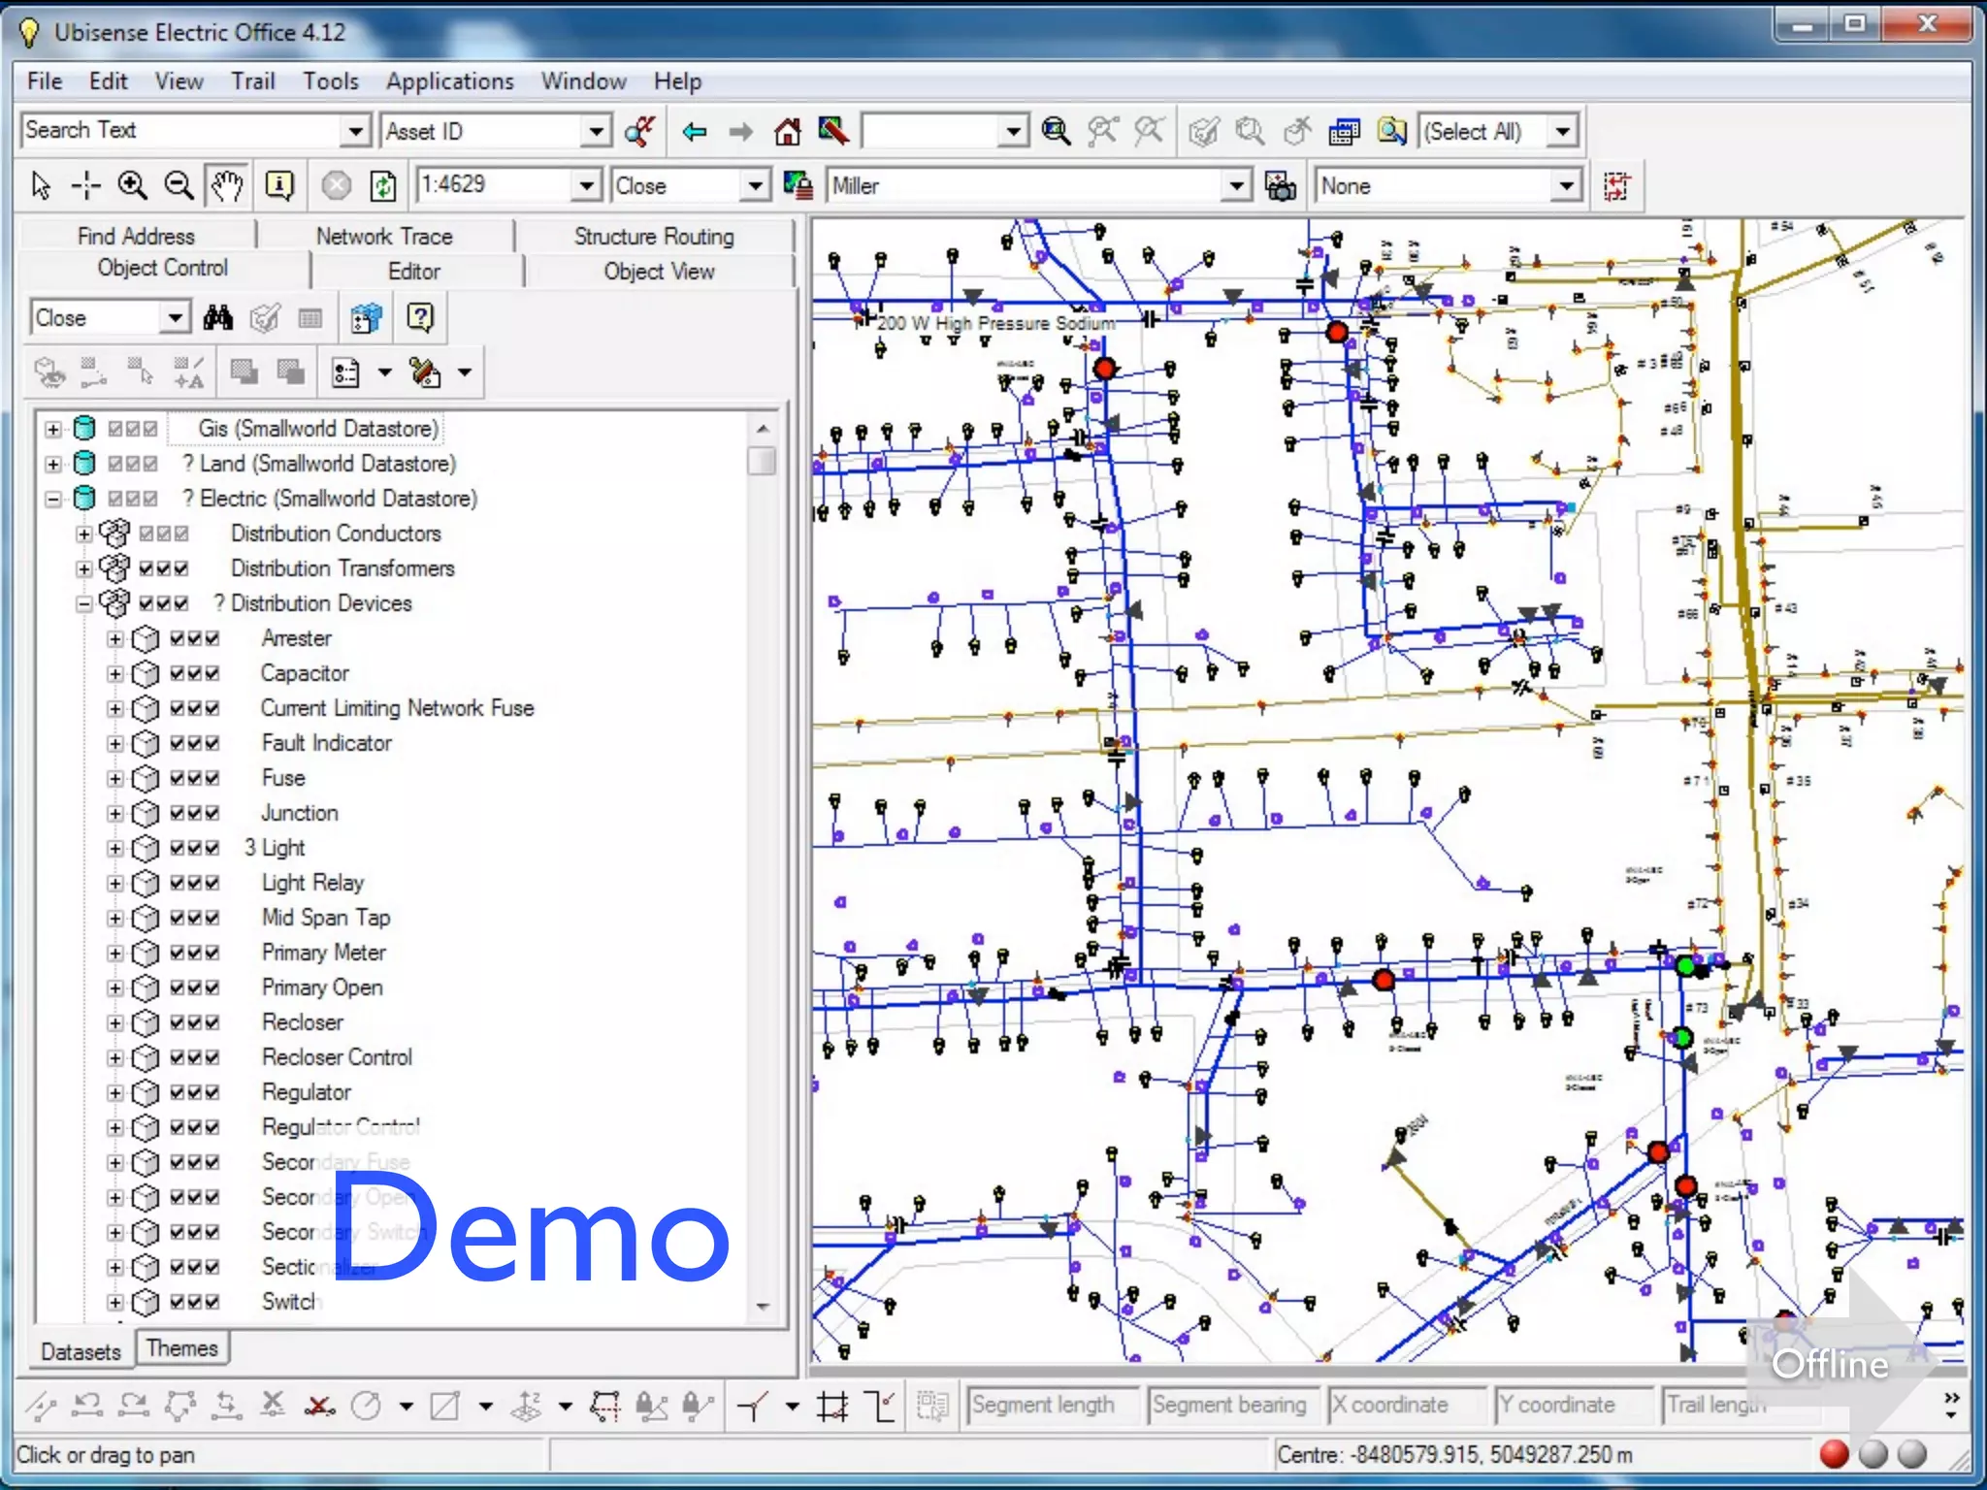Viewport: 1987px width, 1490px height.
Task: Click the binoculars find icon
Action: (x=218, y=318)
